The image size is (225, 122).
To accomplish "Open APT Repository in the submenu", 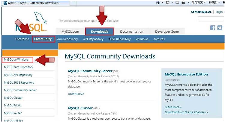I will [93, 39].
